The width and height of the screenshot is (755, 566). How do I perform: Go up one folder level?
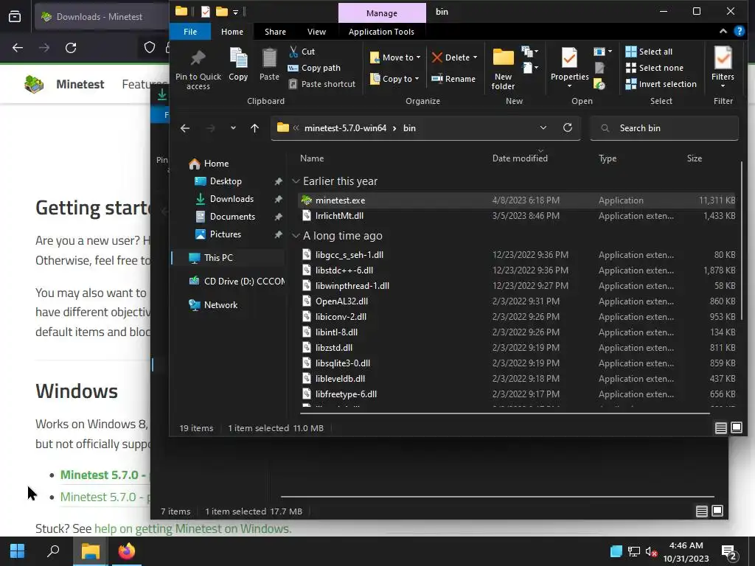pyautogui.click(x=254, y=128)
